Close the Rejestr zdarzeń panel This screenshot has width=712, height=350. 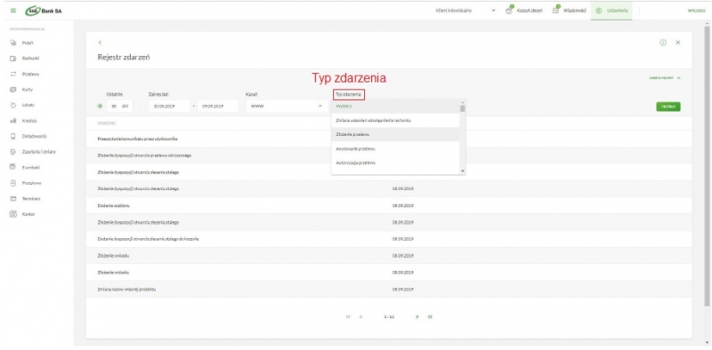(x=678, y=43)
